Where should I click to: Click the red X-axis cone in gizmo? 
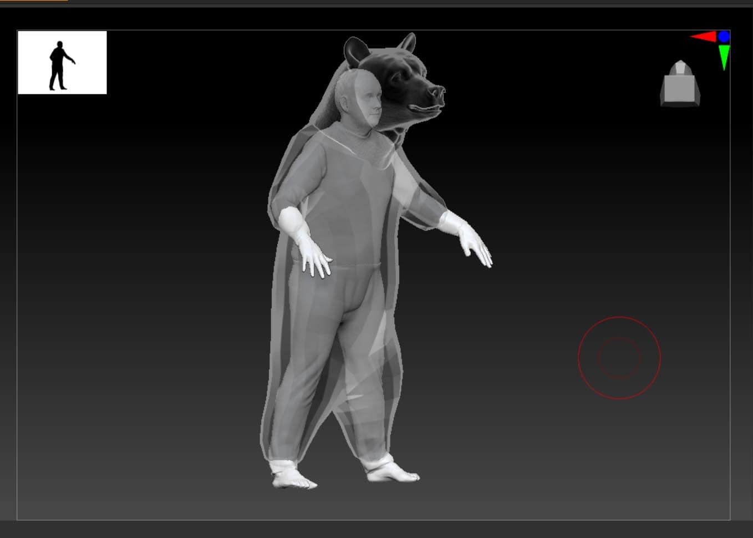pyautogui.click(x=703, y=37)
